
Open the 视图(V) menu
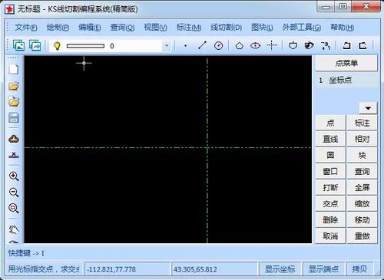[x=155, y=27]
